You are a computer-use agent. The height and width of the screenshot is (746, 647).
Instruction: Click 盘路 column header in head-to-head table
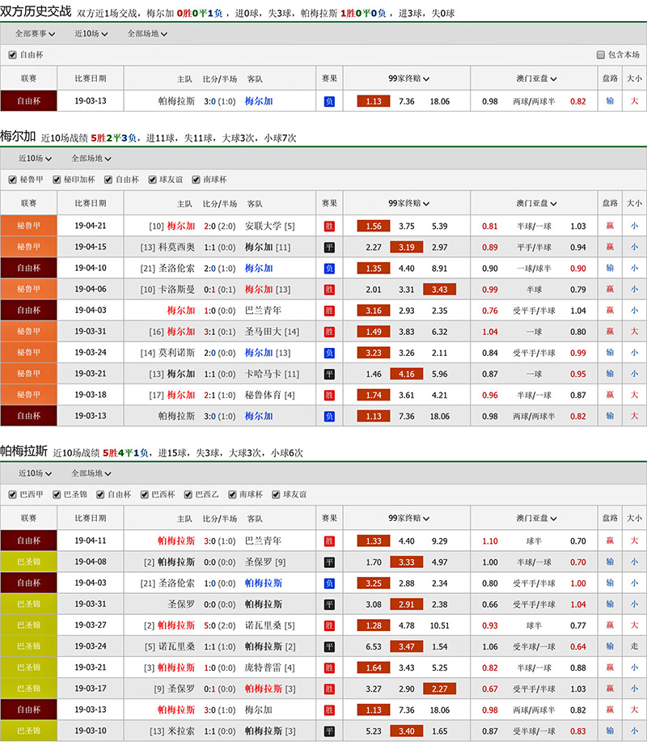[x=610, y=78]
